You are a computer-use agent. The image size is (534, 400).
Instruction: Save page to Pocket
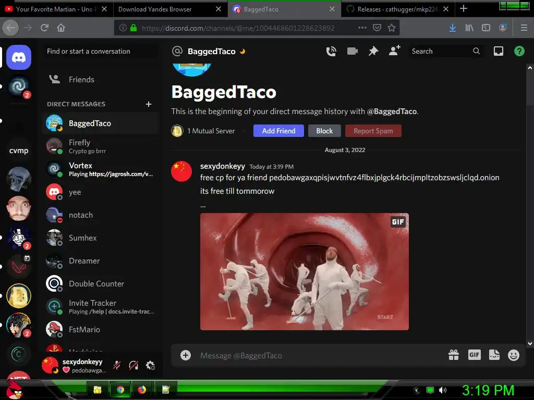[377, 28]
